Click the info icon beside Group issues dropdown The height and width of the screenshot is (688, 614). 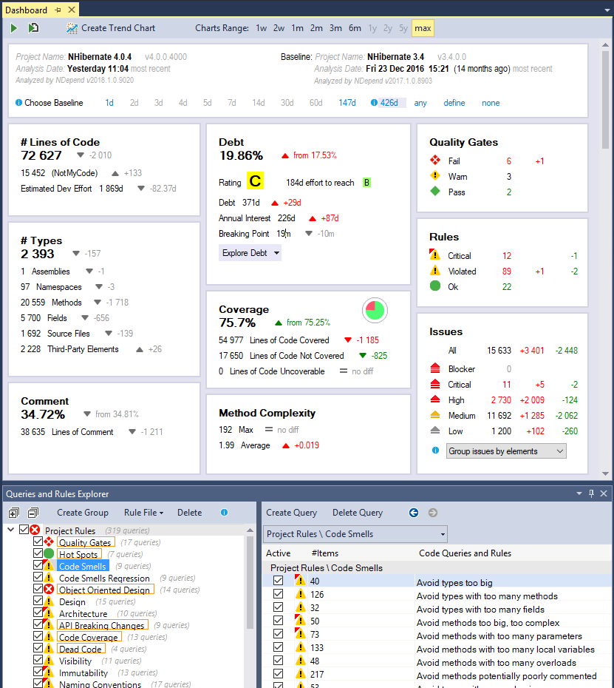[435, 451]
